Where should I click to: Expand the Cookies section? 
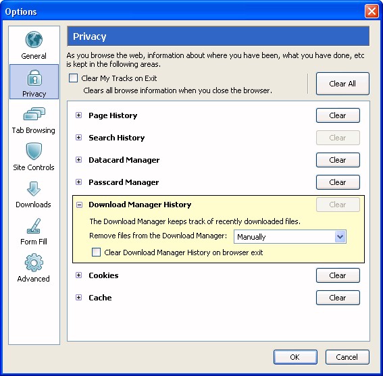[78, 275]
